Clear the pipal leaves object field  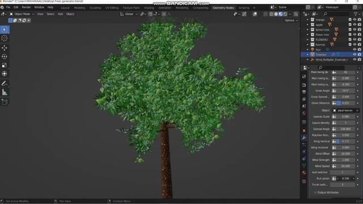coord(357,110)
